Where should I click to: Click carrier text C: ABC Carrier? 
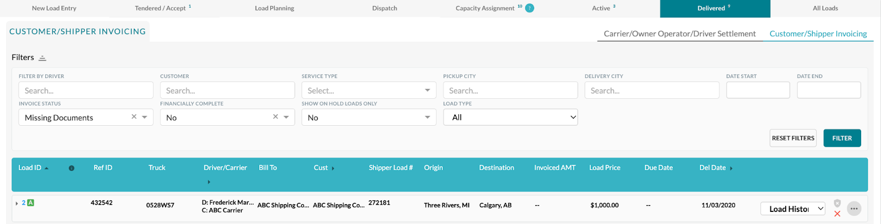pos(222,210)
